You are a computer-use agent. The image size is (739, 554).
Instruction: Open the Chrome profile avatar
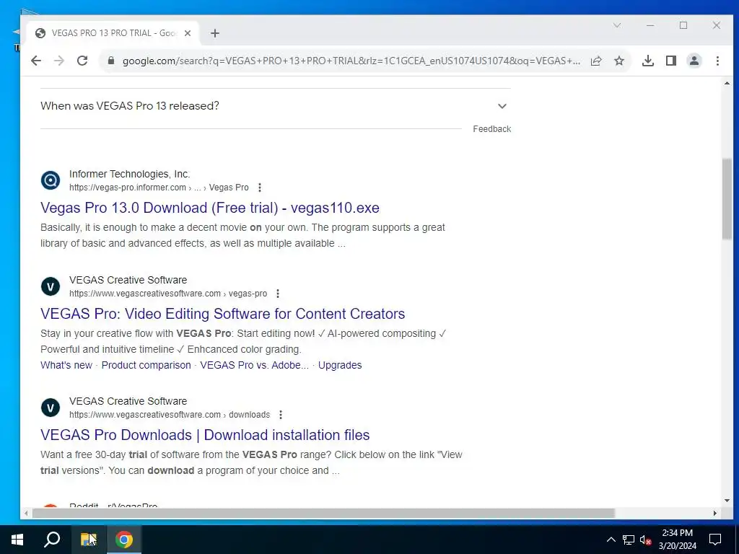[x=694, y=61]
